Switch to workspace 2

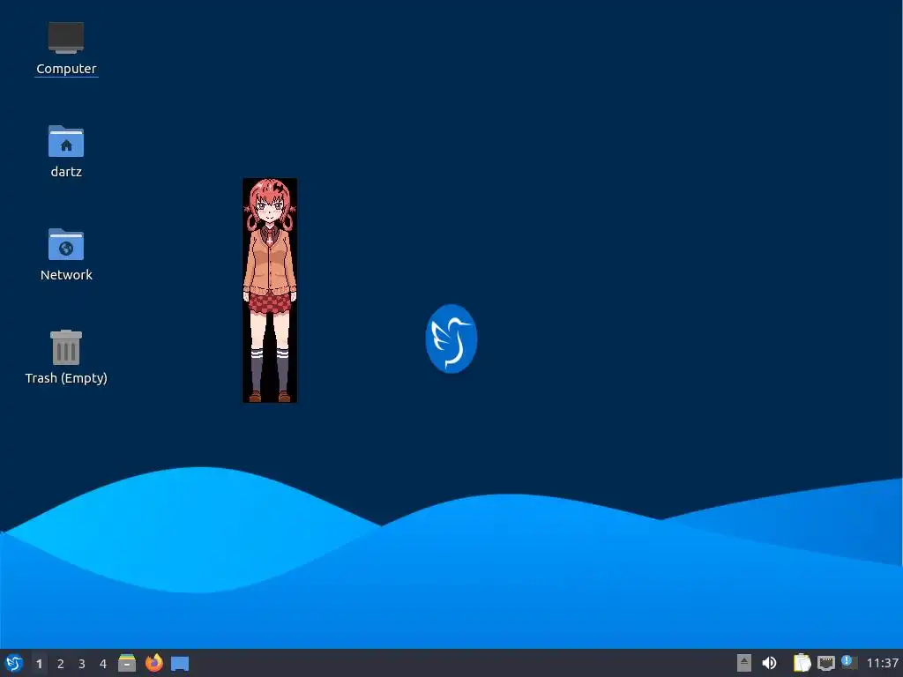tap(61, 664)
